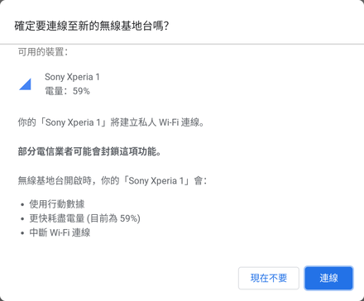Click the horizontal divider below the title

click(182, 44)
